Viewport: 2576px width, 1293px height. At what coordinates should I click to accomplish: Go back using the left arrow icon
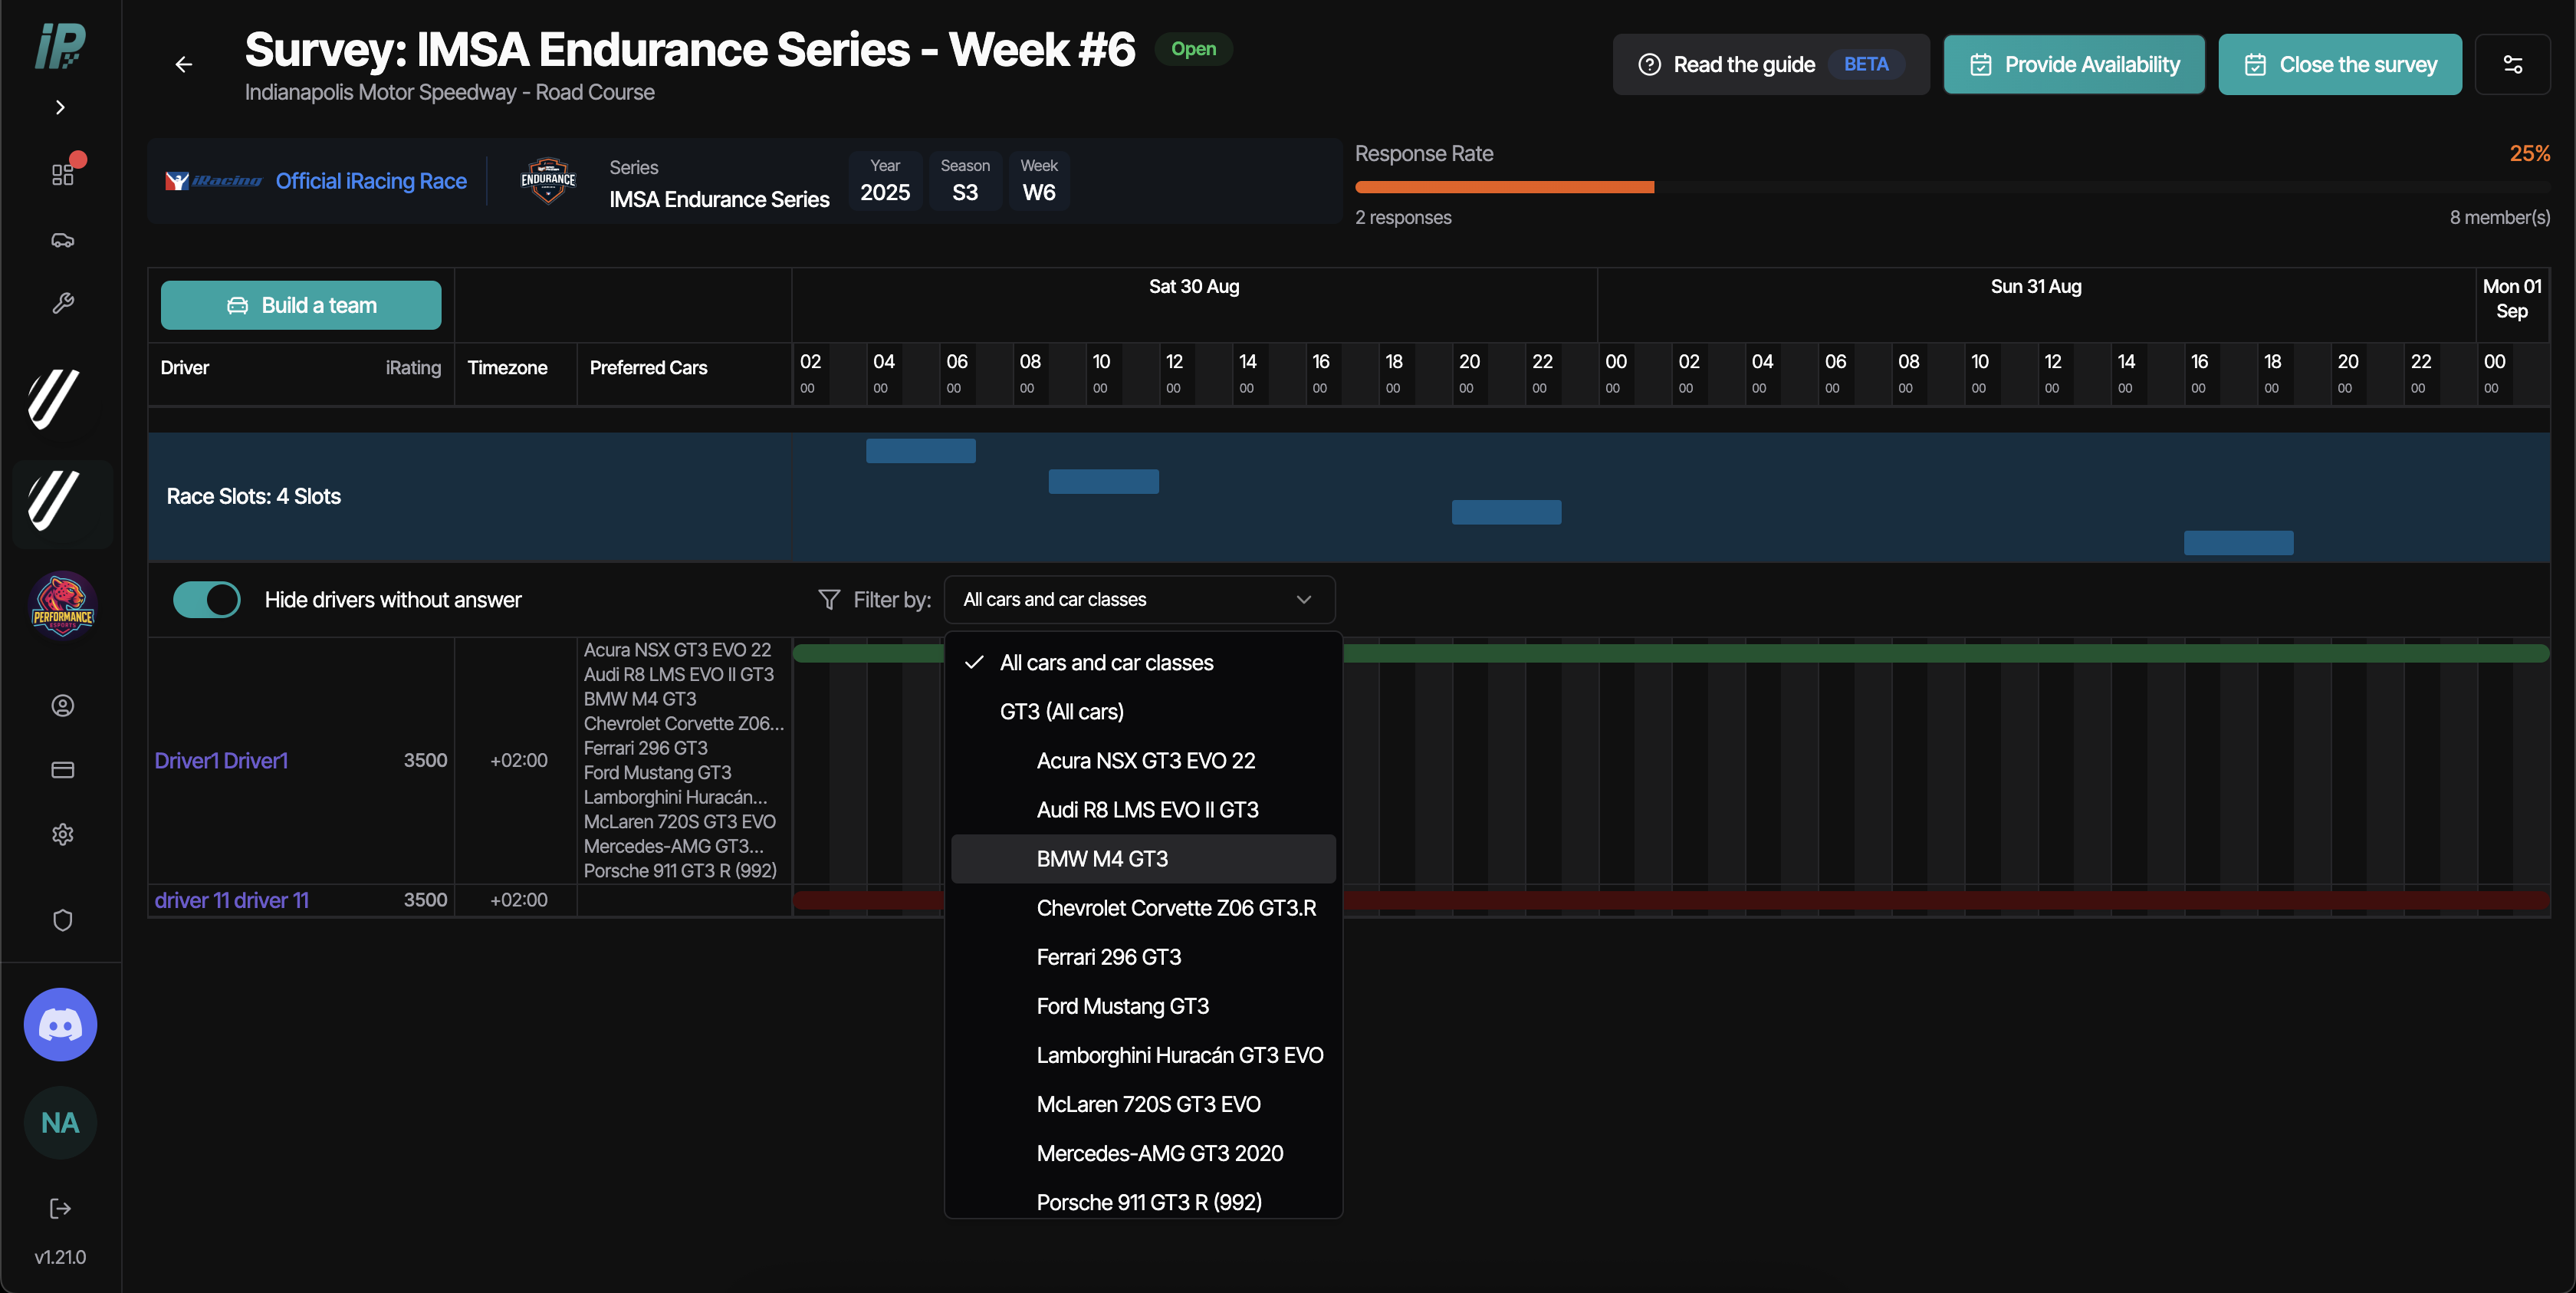(x=184, y=64)
